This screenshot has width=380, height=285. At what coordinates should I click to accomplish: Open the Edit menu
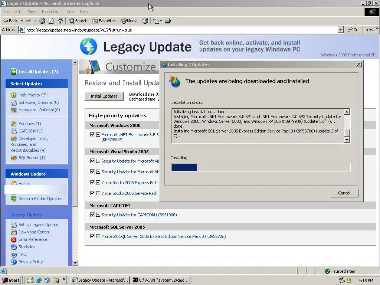19,12
